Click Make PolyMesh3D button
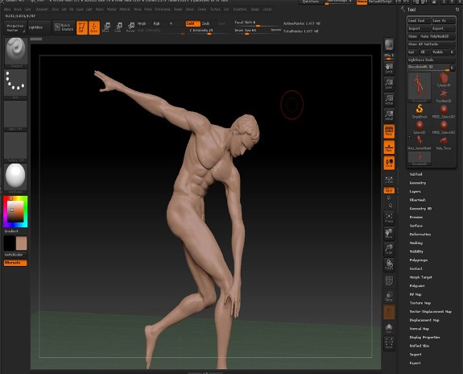This screenshot has width=463, height=374. pos(437,36)
